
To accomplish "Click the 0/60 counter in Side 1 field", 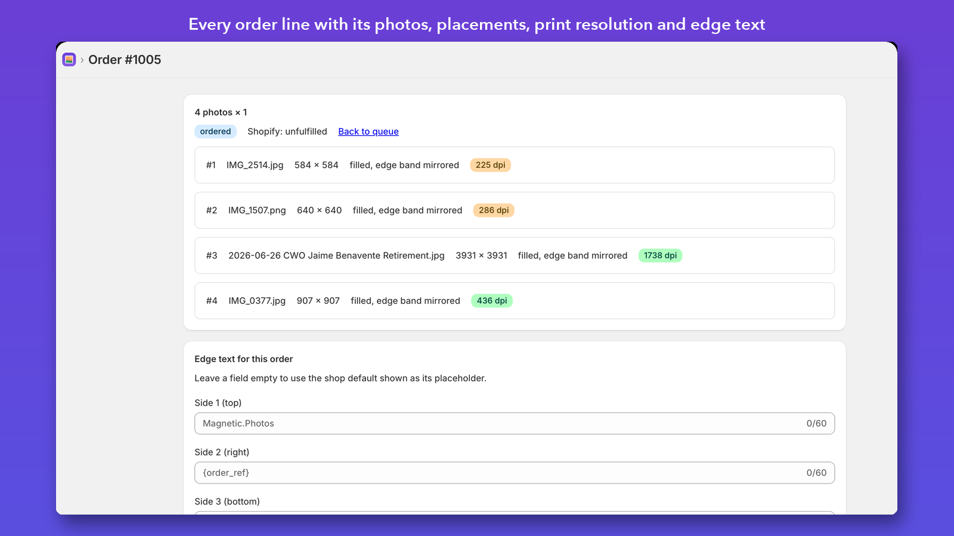I will 816,423.
